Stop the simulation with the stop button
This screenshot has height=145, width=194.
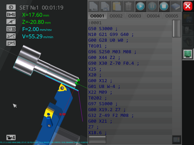[164, 6]
